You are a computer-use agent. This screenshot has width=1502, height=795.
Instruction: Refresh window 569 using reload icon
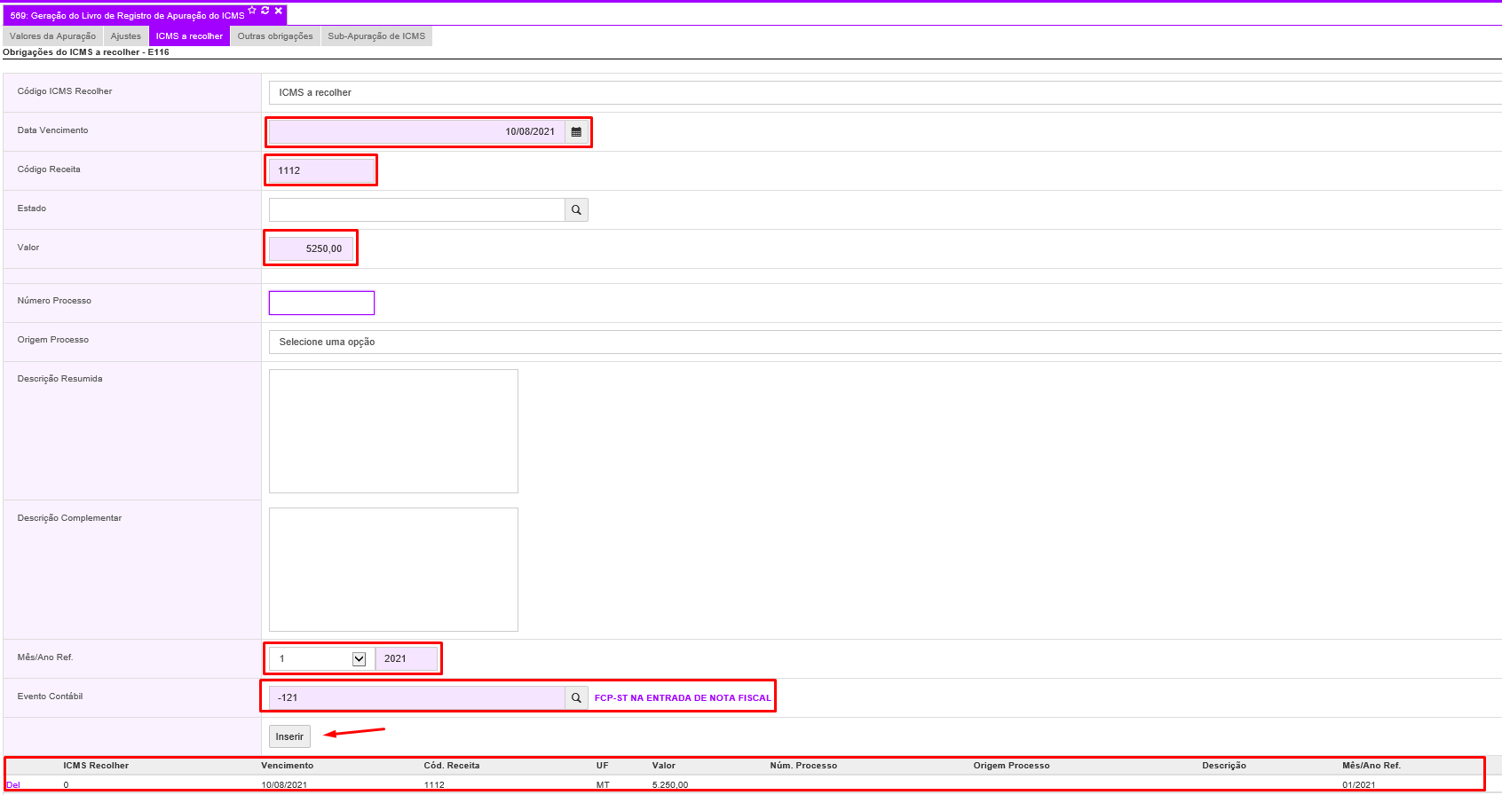[x=265, y=11]
